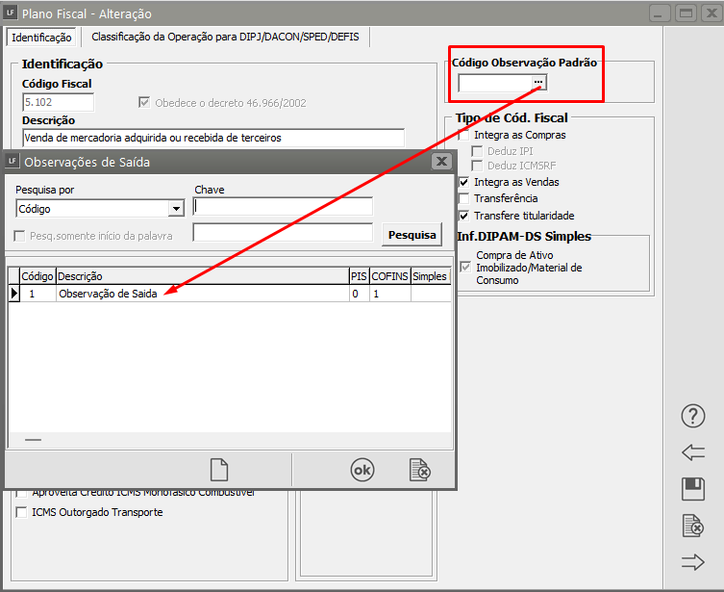Cancel the Observações de Saída dialog icon
This screenshot has height=592, width=724.
[419, 470]
